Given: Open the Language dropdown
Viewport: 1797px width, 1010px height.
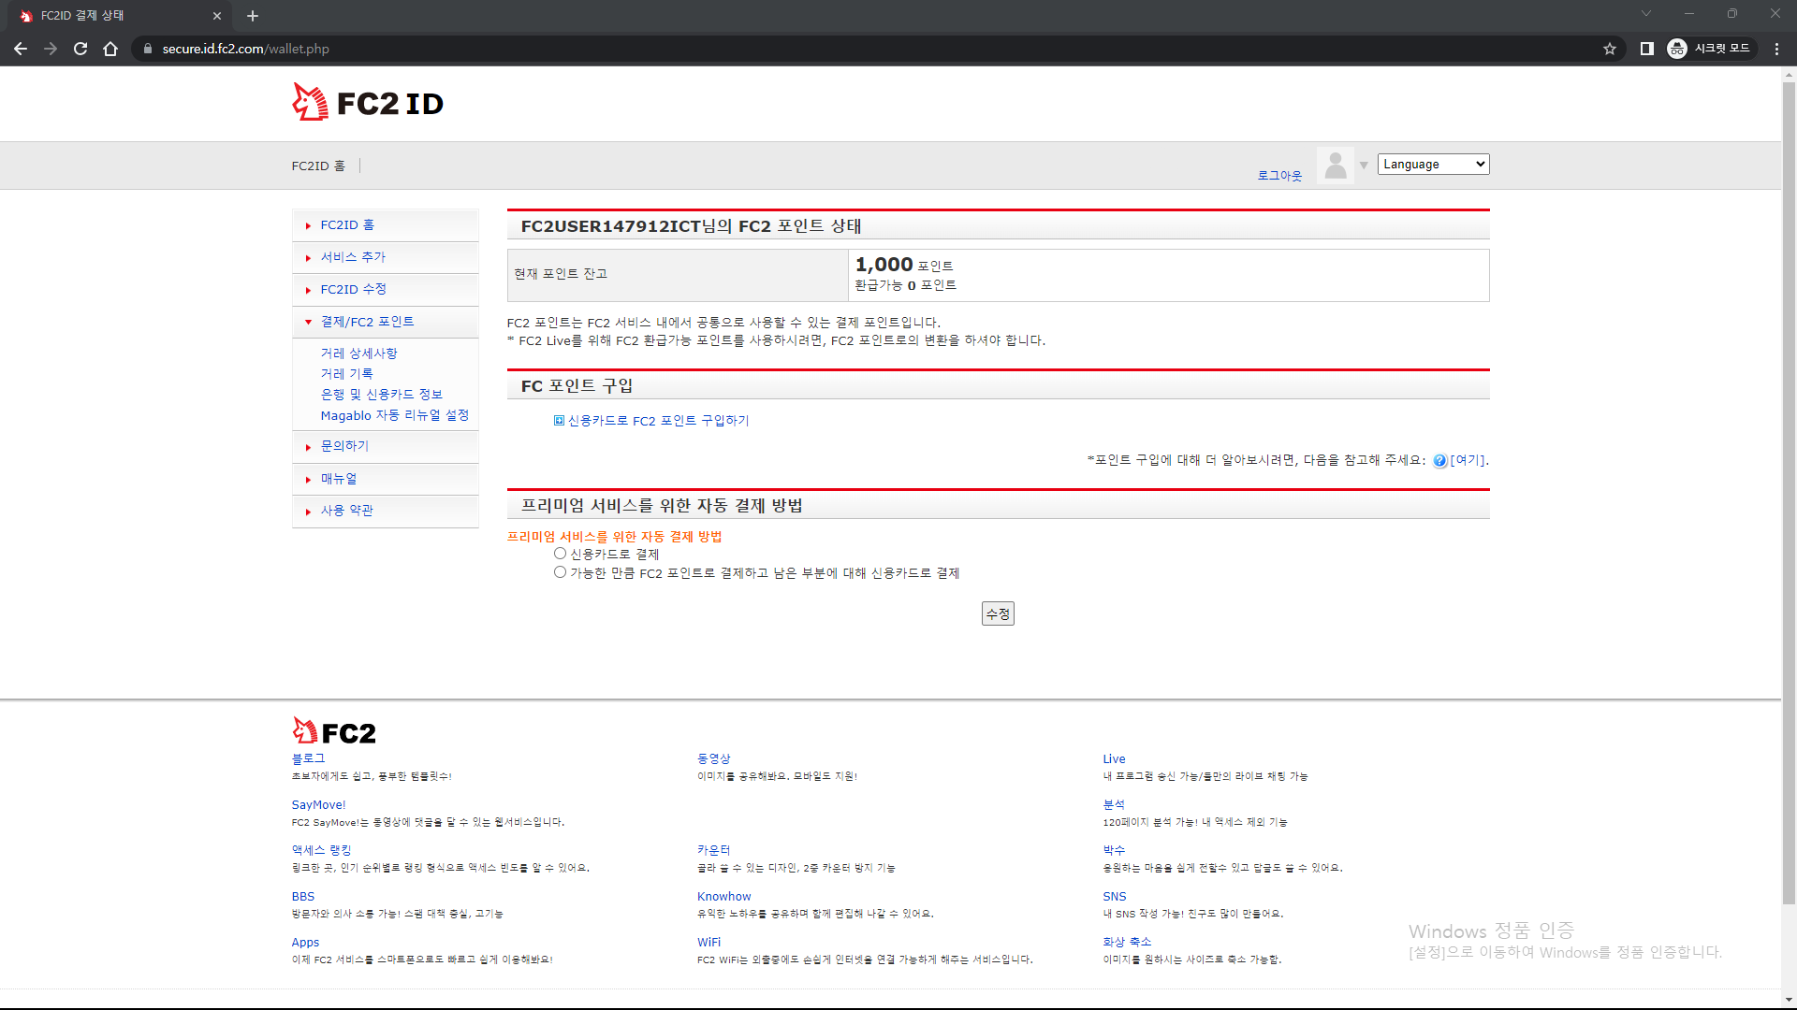Looking at the screenshot, I should pyautogui.click(x=1433, y=164).
